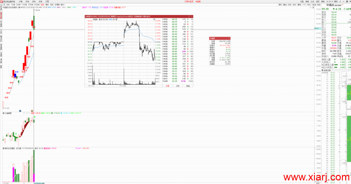The width and height of the screenshot is (351, 184).
Task: Select the 多周期 tab
Action: tap(57, 5)
